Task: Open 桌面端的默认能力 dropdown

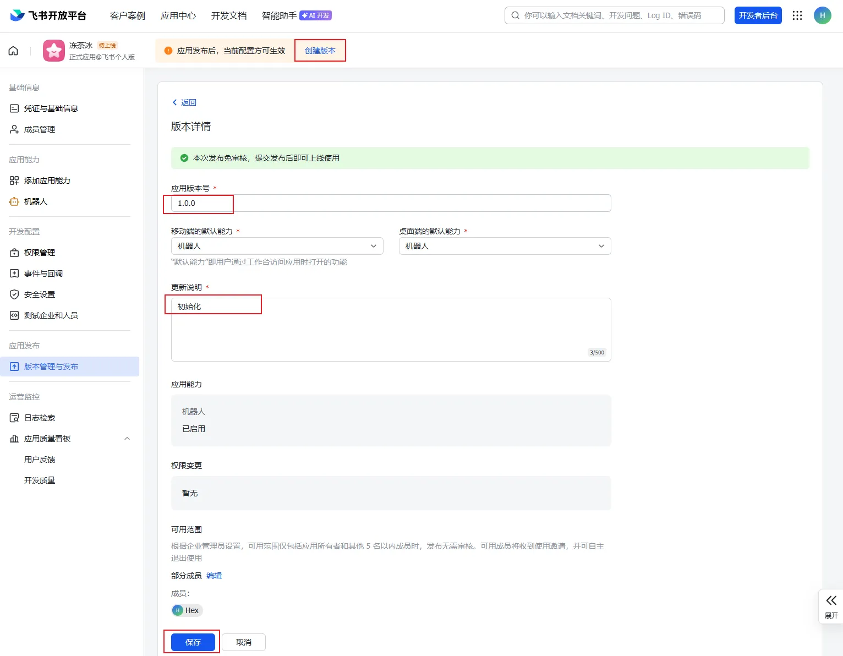Action: [x=505, y=246]
